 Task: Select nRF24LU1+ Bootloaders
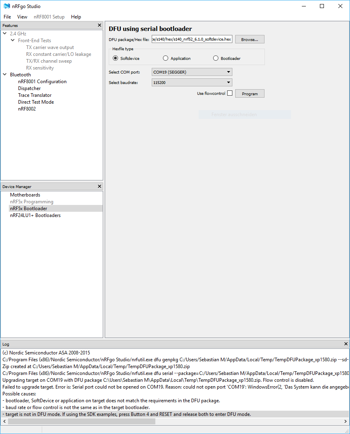[35, 215]
